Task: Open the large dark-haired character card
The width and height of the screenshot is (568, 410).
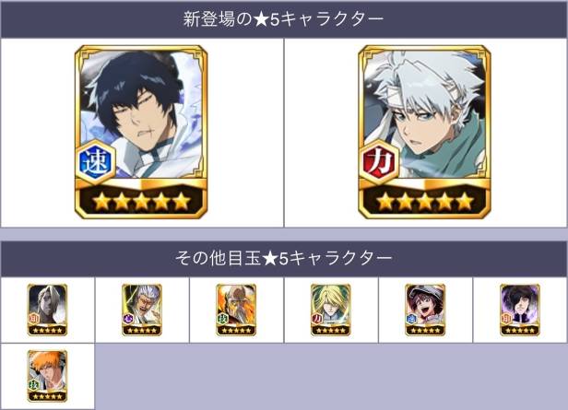Action: (x=141, y=132)
